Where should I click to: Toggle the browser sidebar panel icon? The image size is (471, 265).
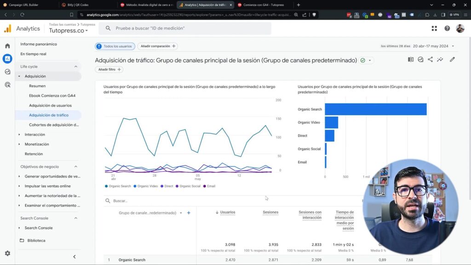[x=443, y=14]
